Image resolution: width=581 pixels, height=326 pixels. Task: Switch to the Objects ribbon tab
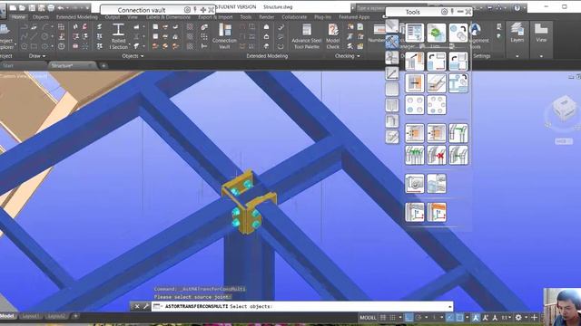point(41,17)
